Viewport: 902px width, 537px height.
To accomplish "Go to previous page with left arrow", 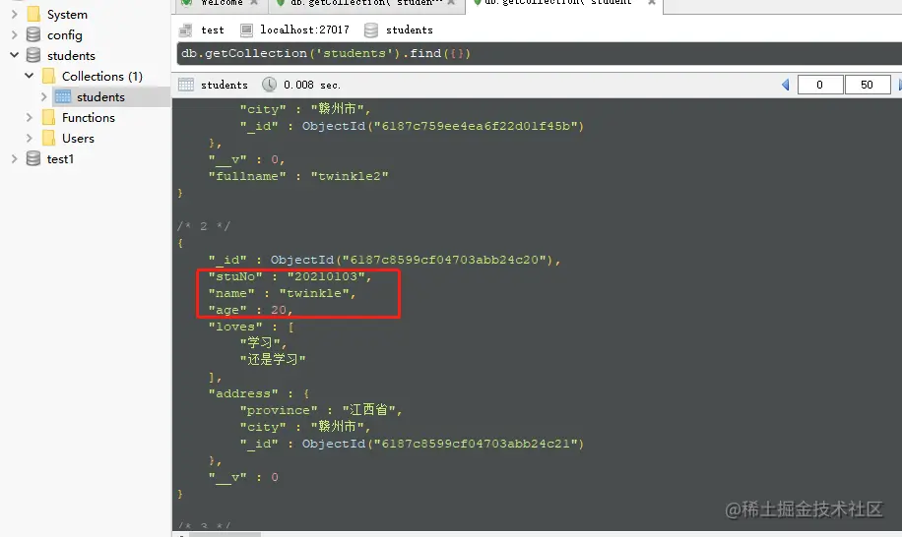I will [x=785, y=85].
